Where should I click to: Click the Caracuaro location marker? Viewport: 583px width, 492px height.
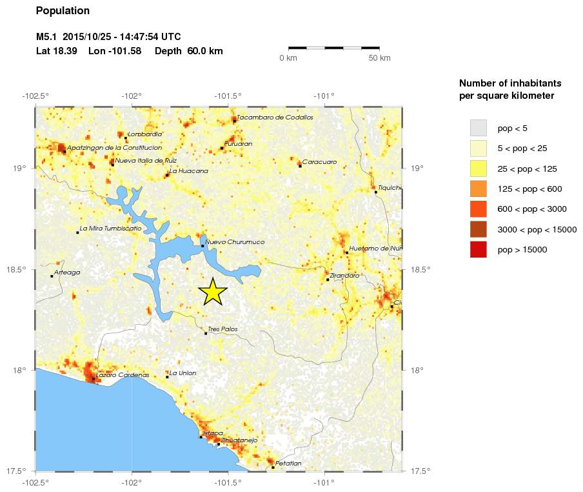click(x=300, y=166)
